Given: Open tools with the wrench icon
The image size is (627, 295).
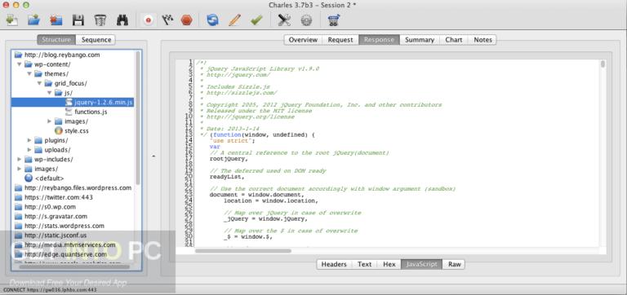Looking at the screenshot, I should click(x=284, y=20).
